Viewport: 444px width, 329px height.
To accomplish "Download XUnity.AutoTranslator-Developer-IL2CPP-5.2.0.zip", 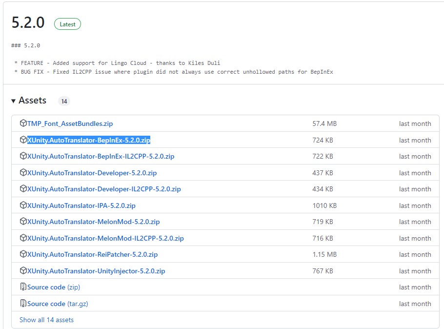I will 104,189.
